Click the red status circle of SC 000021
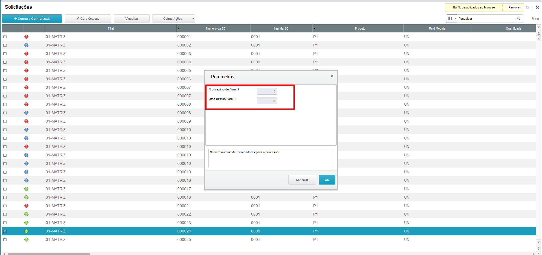This screenshot has width=542, height=255. pyautogui.click(x=26, y=206)
